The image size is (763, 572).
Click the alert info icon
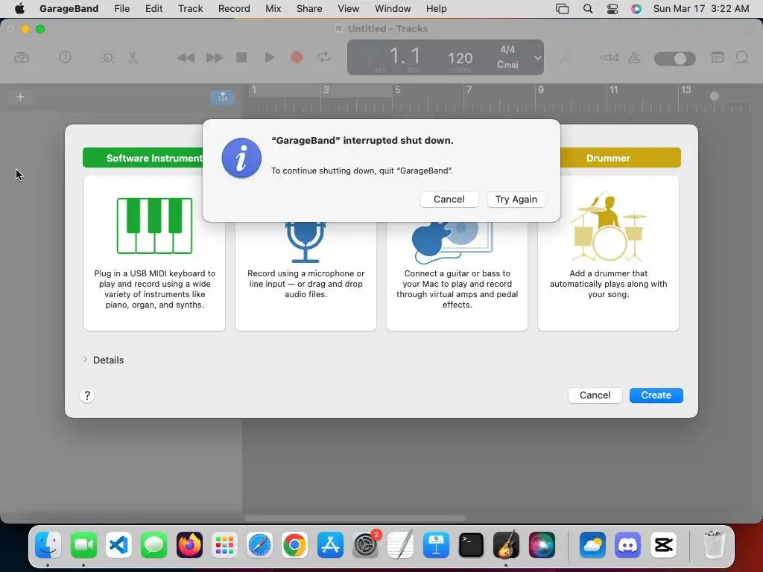point(241,158)
